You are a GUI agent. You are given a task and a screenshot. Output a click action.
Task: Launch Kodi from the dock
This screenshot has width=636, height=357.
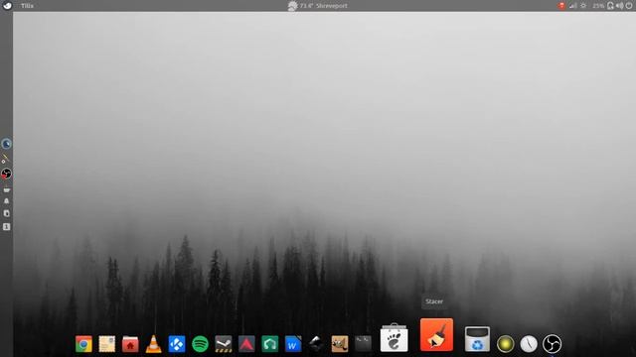[x=177, y=344]
